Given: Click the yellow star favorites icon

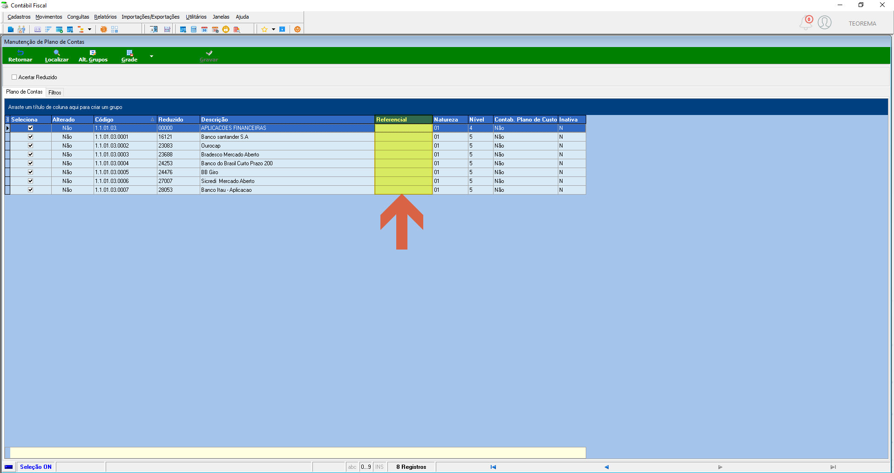Looking at the screenshot, I should pos(264,29).
